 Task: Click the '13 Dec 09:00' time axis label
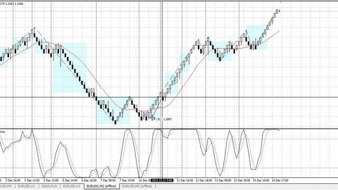coord(223,180)
